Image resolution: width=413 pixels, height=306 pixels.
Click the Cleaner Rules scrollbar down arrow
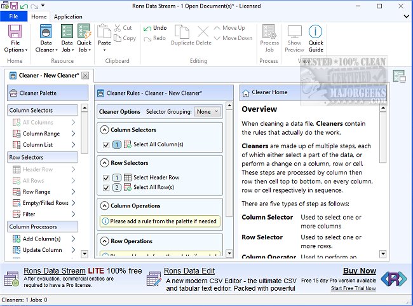point(229,253)
